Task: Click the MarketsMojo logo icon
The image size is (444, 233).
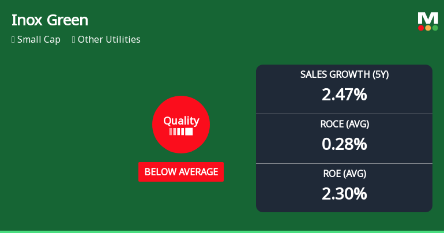Action: pyautogui.click(x=428, y=21)
